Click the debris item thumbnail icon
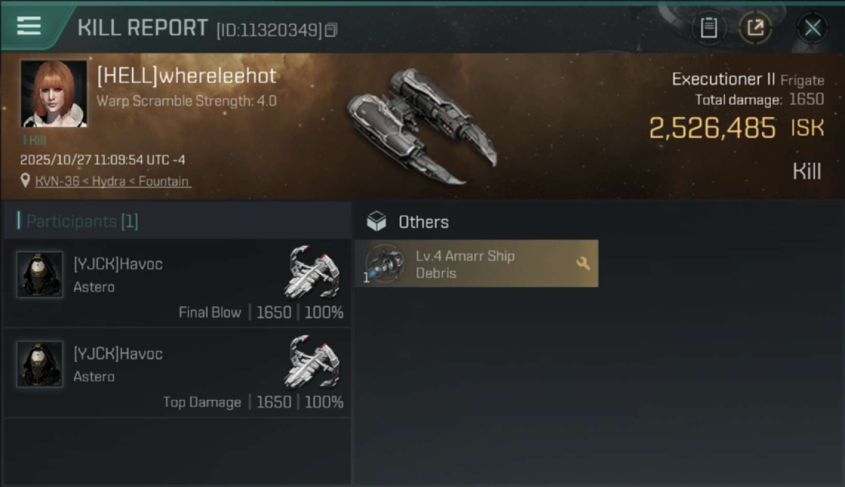 (384, 264)
